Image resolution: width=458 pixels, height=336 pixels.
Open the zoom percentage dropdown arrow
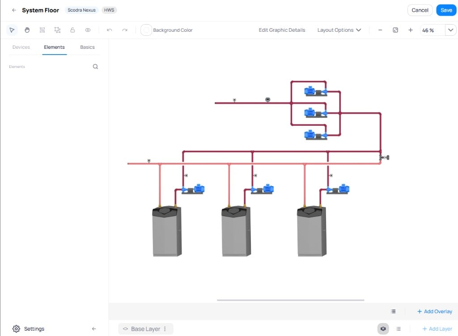click(x=451, y=30)
